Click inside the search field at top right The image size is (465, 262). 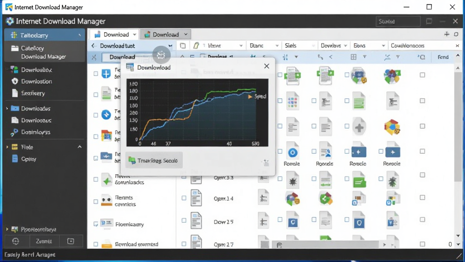(398, 21)
